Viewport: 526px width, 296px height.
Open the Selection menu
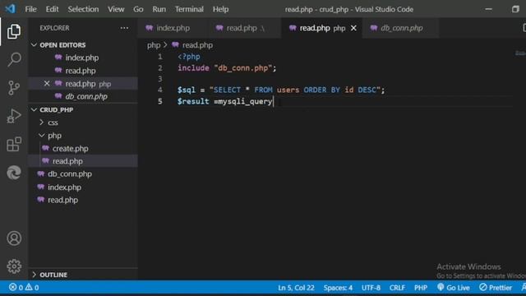(x=83, y=9)
